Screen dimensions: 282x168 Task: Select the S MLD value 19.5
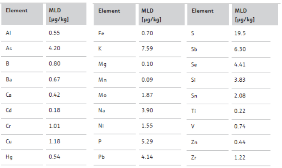click(x=240, y=33)
